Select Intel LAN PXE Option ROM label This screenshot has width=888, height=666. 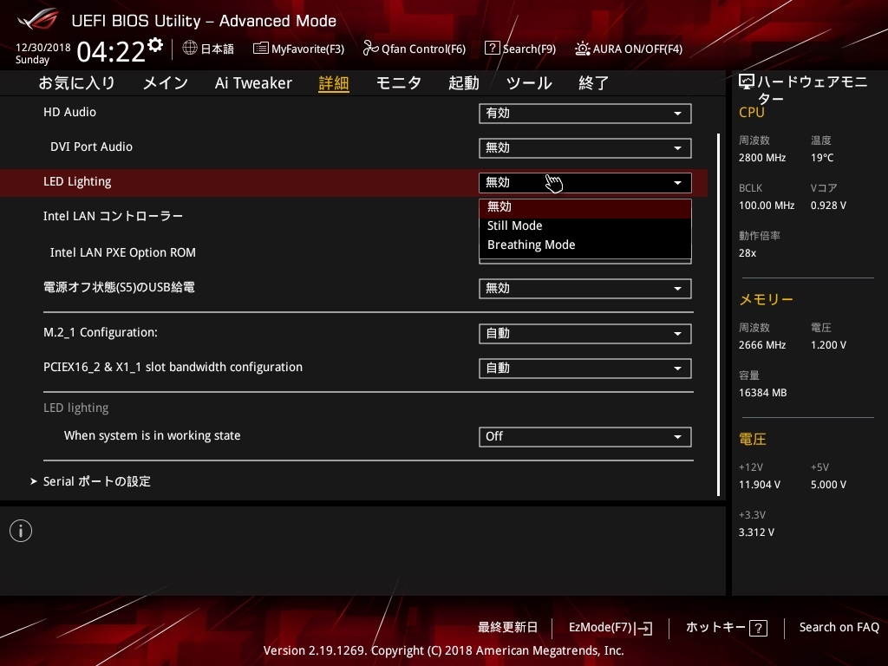(x=123, y=252)
